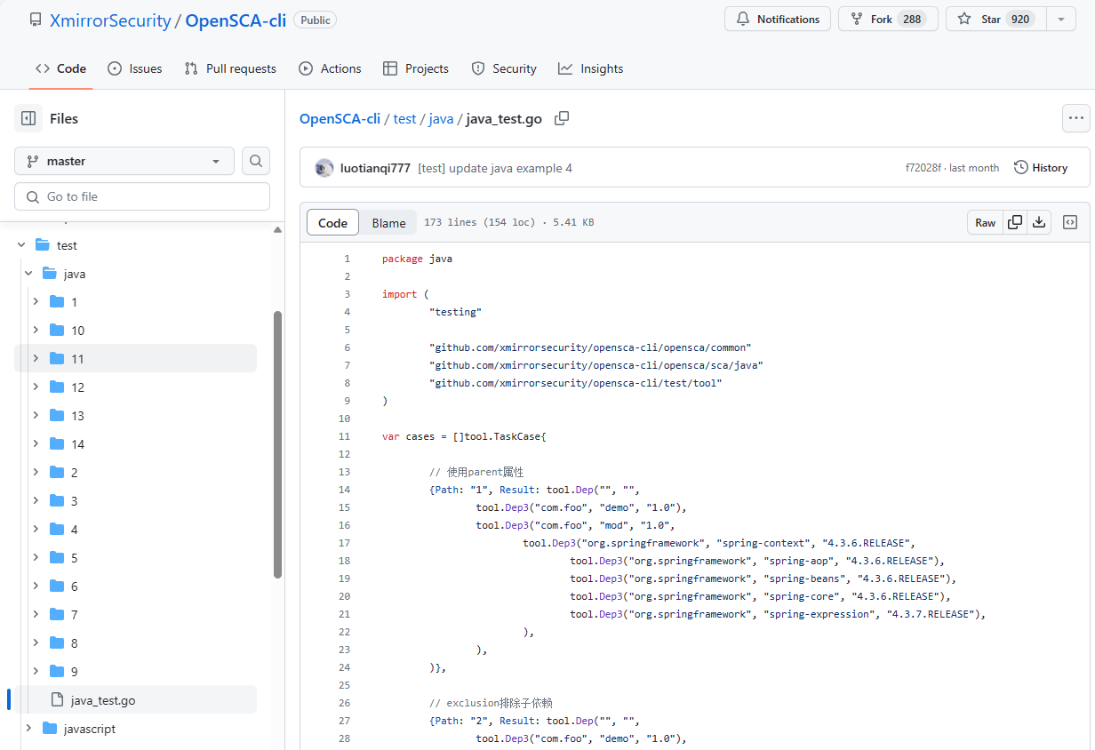Open the search icon in Files sidebar
This screenshot has width=1095, height=750.
[256, 161]
